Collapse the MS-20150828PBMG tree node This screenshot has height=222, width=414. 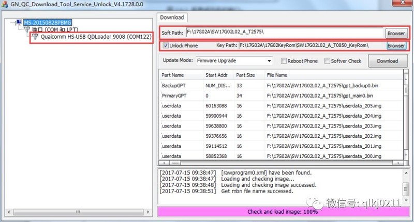click(13, 23)
